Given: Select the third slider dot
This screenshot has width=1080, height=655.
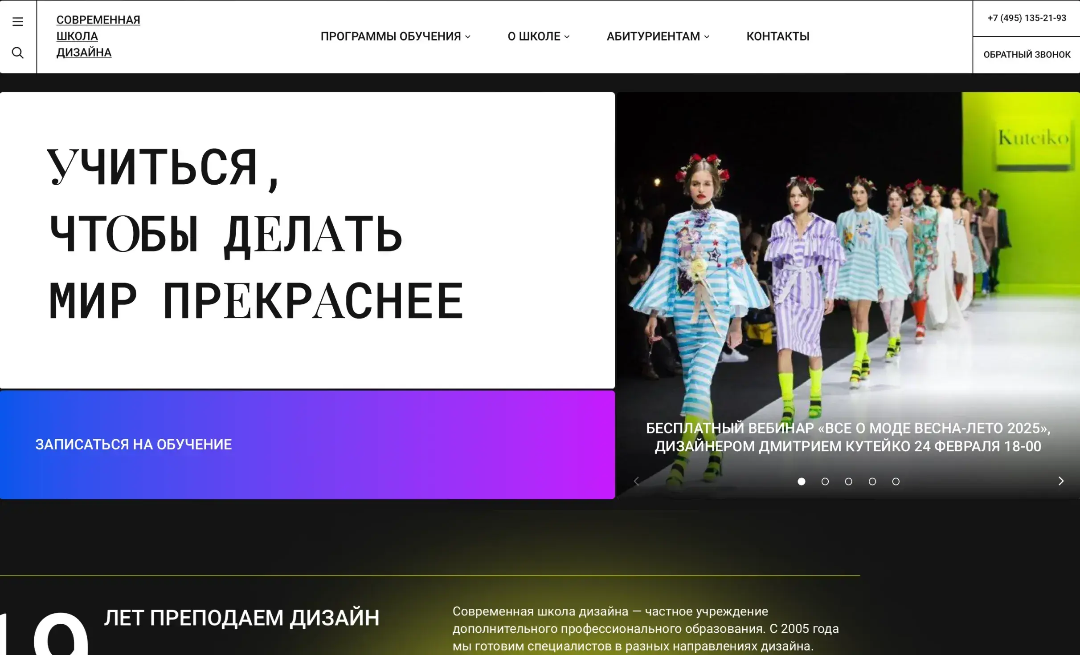Looking at the screenshot, I should (849, 481).
